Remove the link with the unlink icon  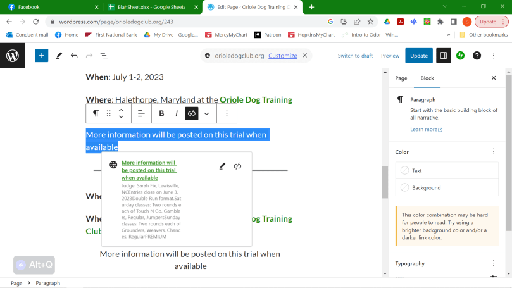[x=238, y=166]
